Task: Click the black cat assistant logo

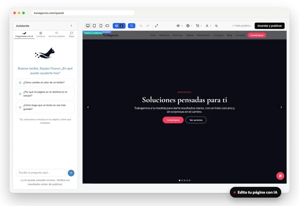Action: [x=45, y=53]
